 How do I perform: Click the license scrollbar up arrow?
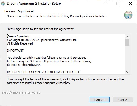[127, 37]
